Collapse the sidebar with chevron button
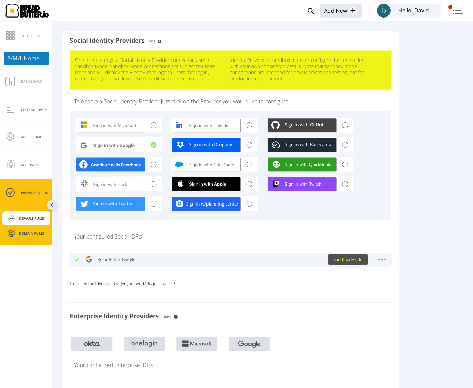 pyautogui.click(x=52, y=205)
